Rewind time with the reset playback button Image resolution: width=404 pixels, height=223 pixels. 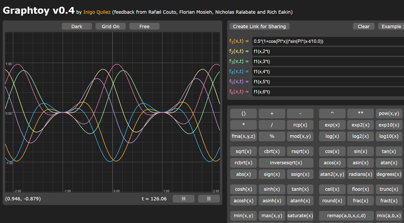coord(183,199)
